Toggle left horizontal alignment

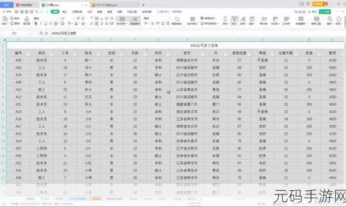(92, 24)
